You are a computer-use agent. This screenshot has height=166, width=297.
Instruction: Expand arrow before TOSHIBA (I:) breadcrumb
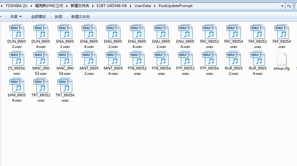tap(2, 6)
